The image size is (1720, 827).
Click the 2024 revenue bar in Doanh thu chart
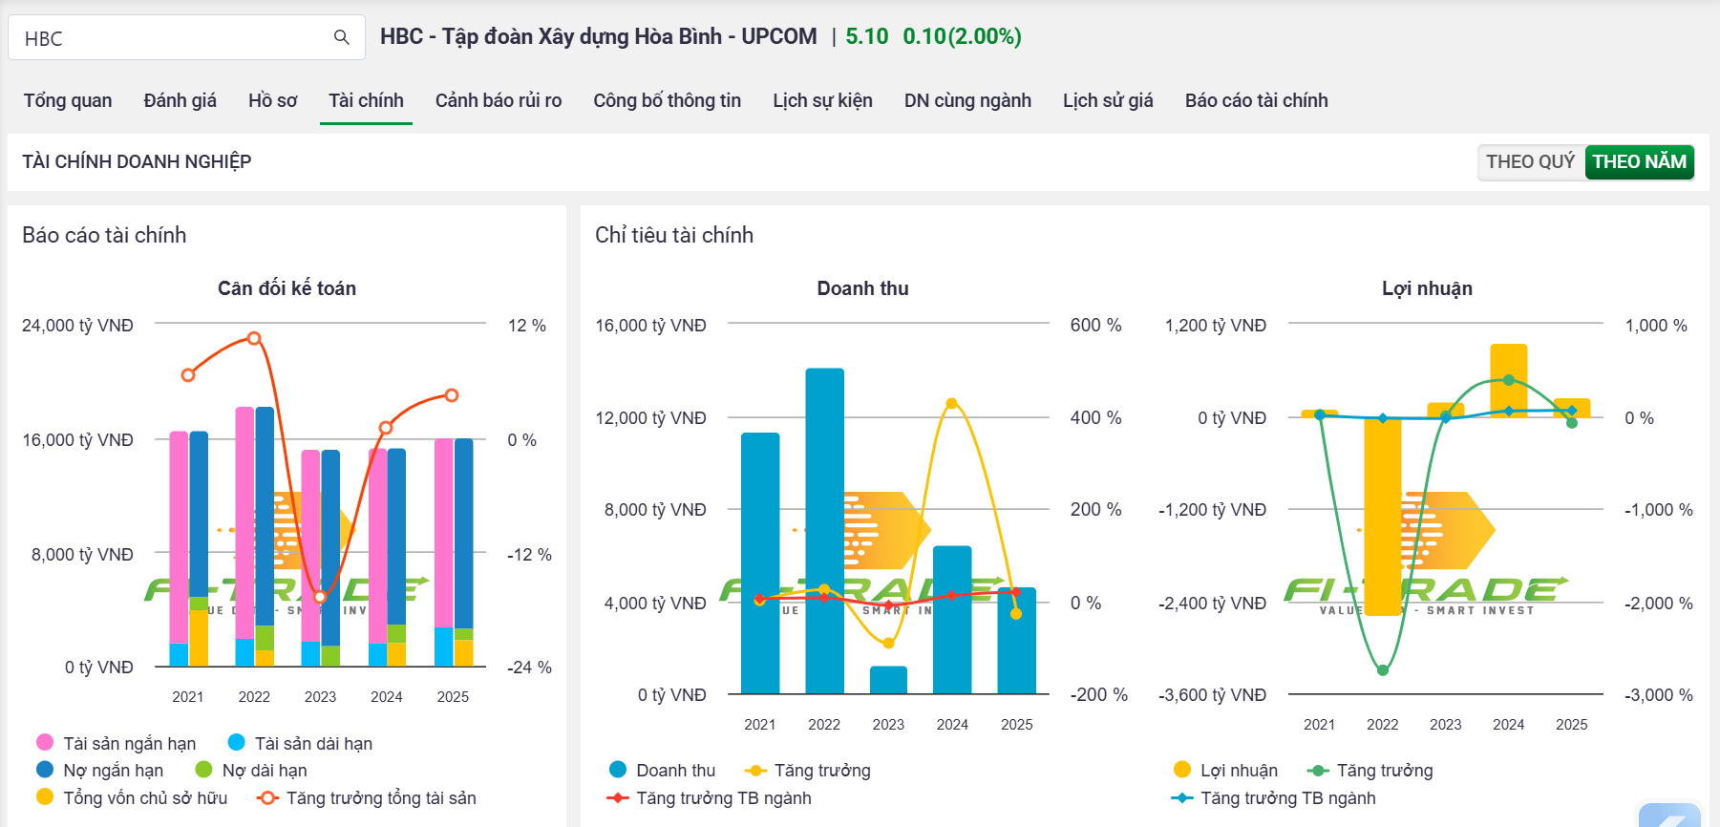point(952,620)
